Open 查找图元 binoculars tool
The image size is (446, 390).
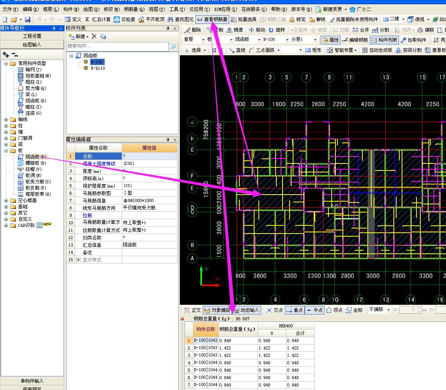click(180, 19)
